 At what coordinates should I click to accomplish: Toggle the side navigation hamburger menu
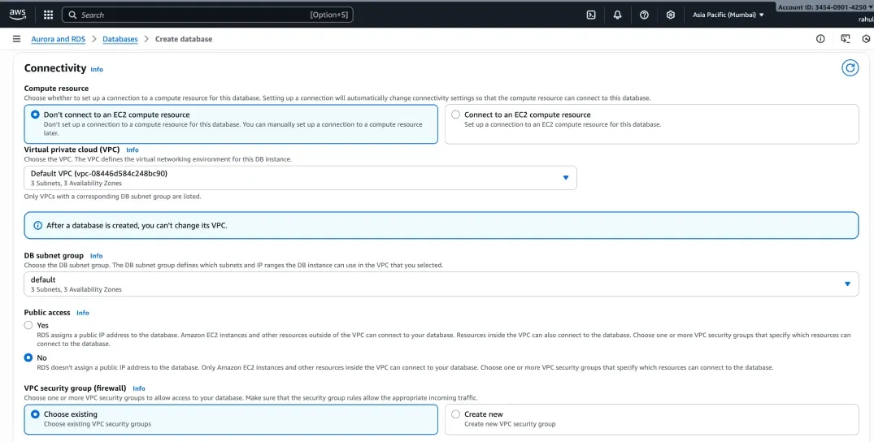click(x=16, y=39)
